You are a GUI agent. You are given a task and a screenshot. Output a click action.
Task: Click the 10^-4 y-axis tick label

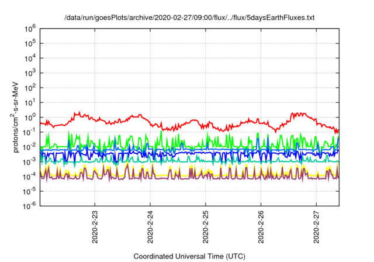pyautogui.click(x=30, y=177)
